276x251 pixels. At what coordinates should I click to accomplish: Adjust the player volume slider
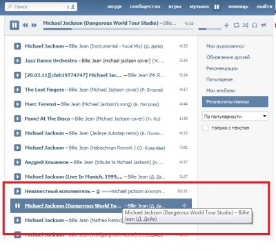pyautogui.click(x=210, y=29)
